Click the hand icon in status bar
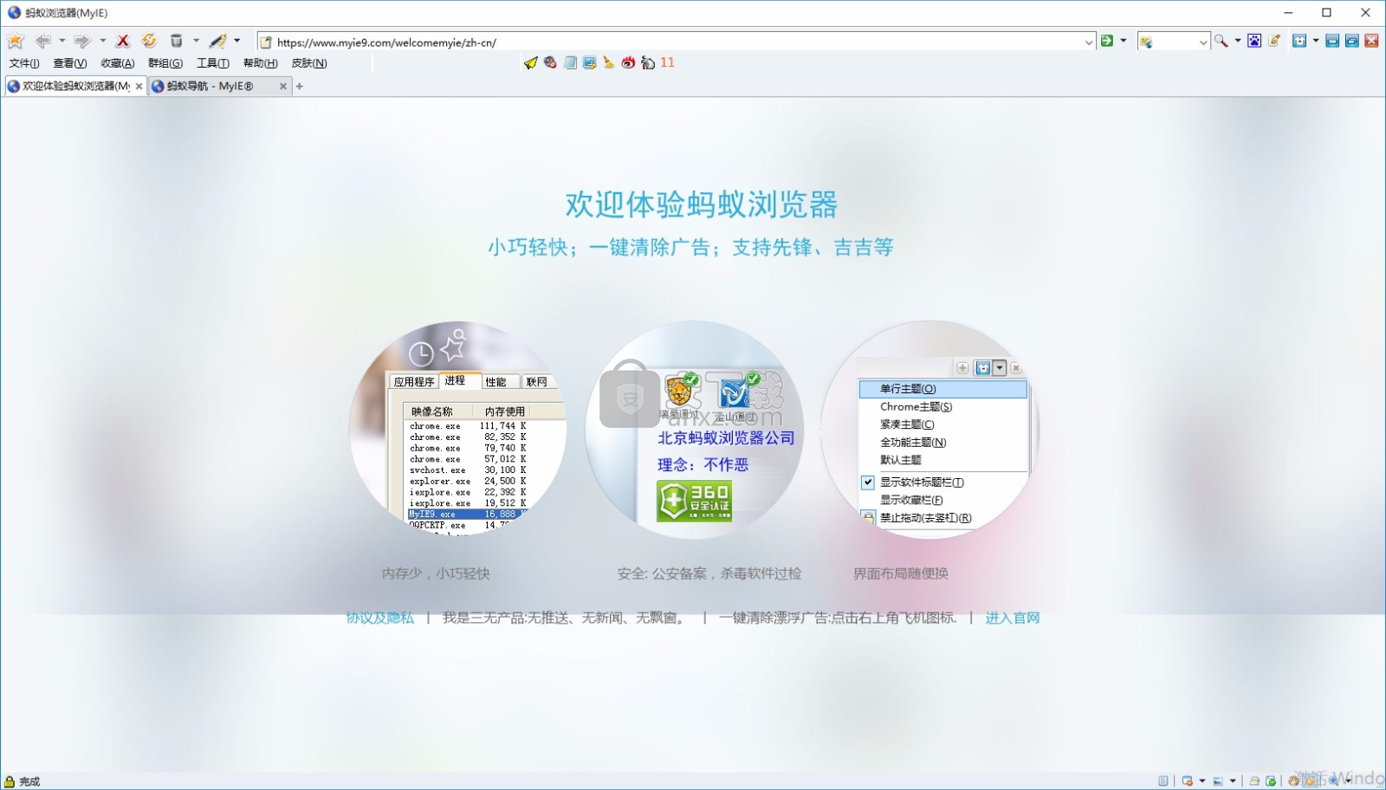This screenshot has height=790, width=1386. coord(1293,780)
